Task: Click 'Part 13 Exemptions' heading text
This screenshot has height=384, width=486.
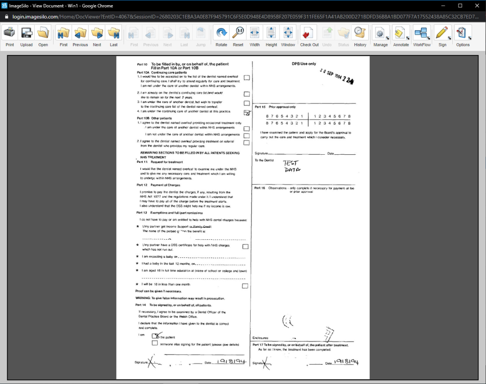Action: click(169, 213)
